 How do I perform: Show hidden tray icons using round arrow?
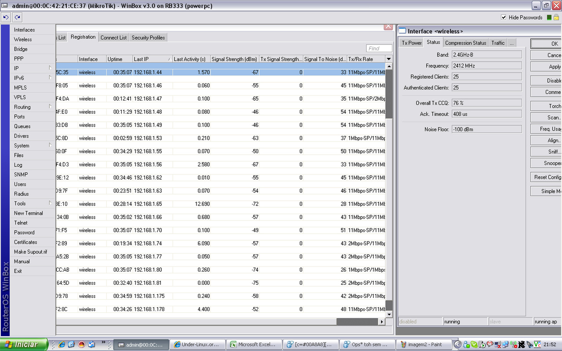point(458,344)
